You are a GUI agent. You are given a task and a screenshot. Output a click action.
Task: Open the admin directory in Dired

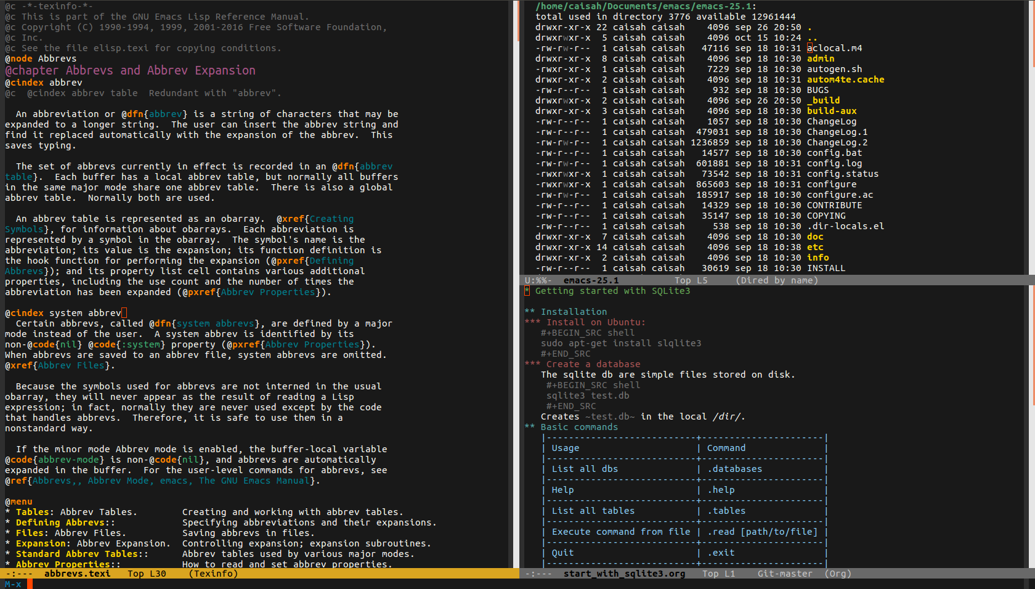[821, 59]
